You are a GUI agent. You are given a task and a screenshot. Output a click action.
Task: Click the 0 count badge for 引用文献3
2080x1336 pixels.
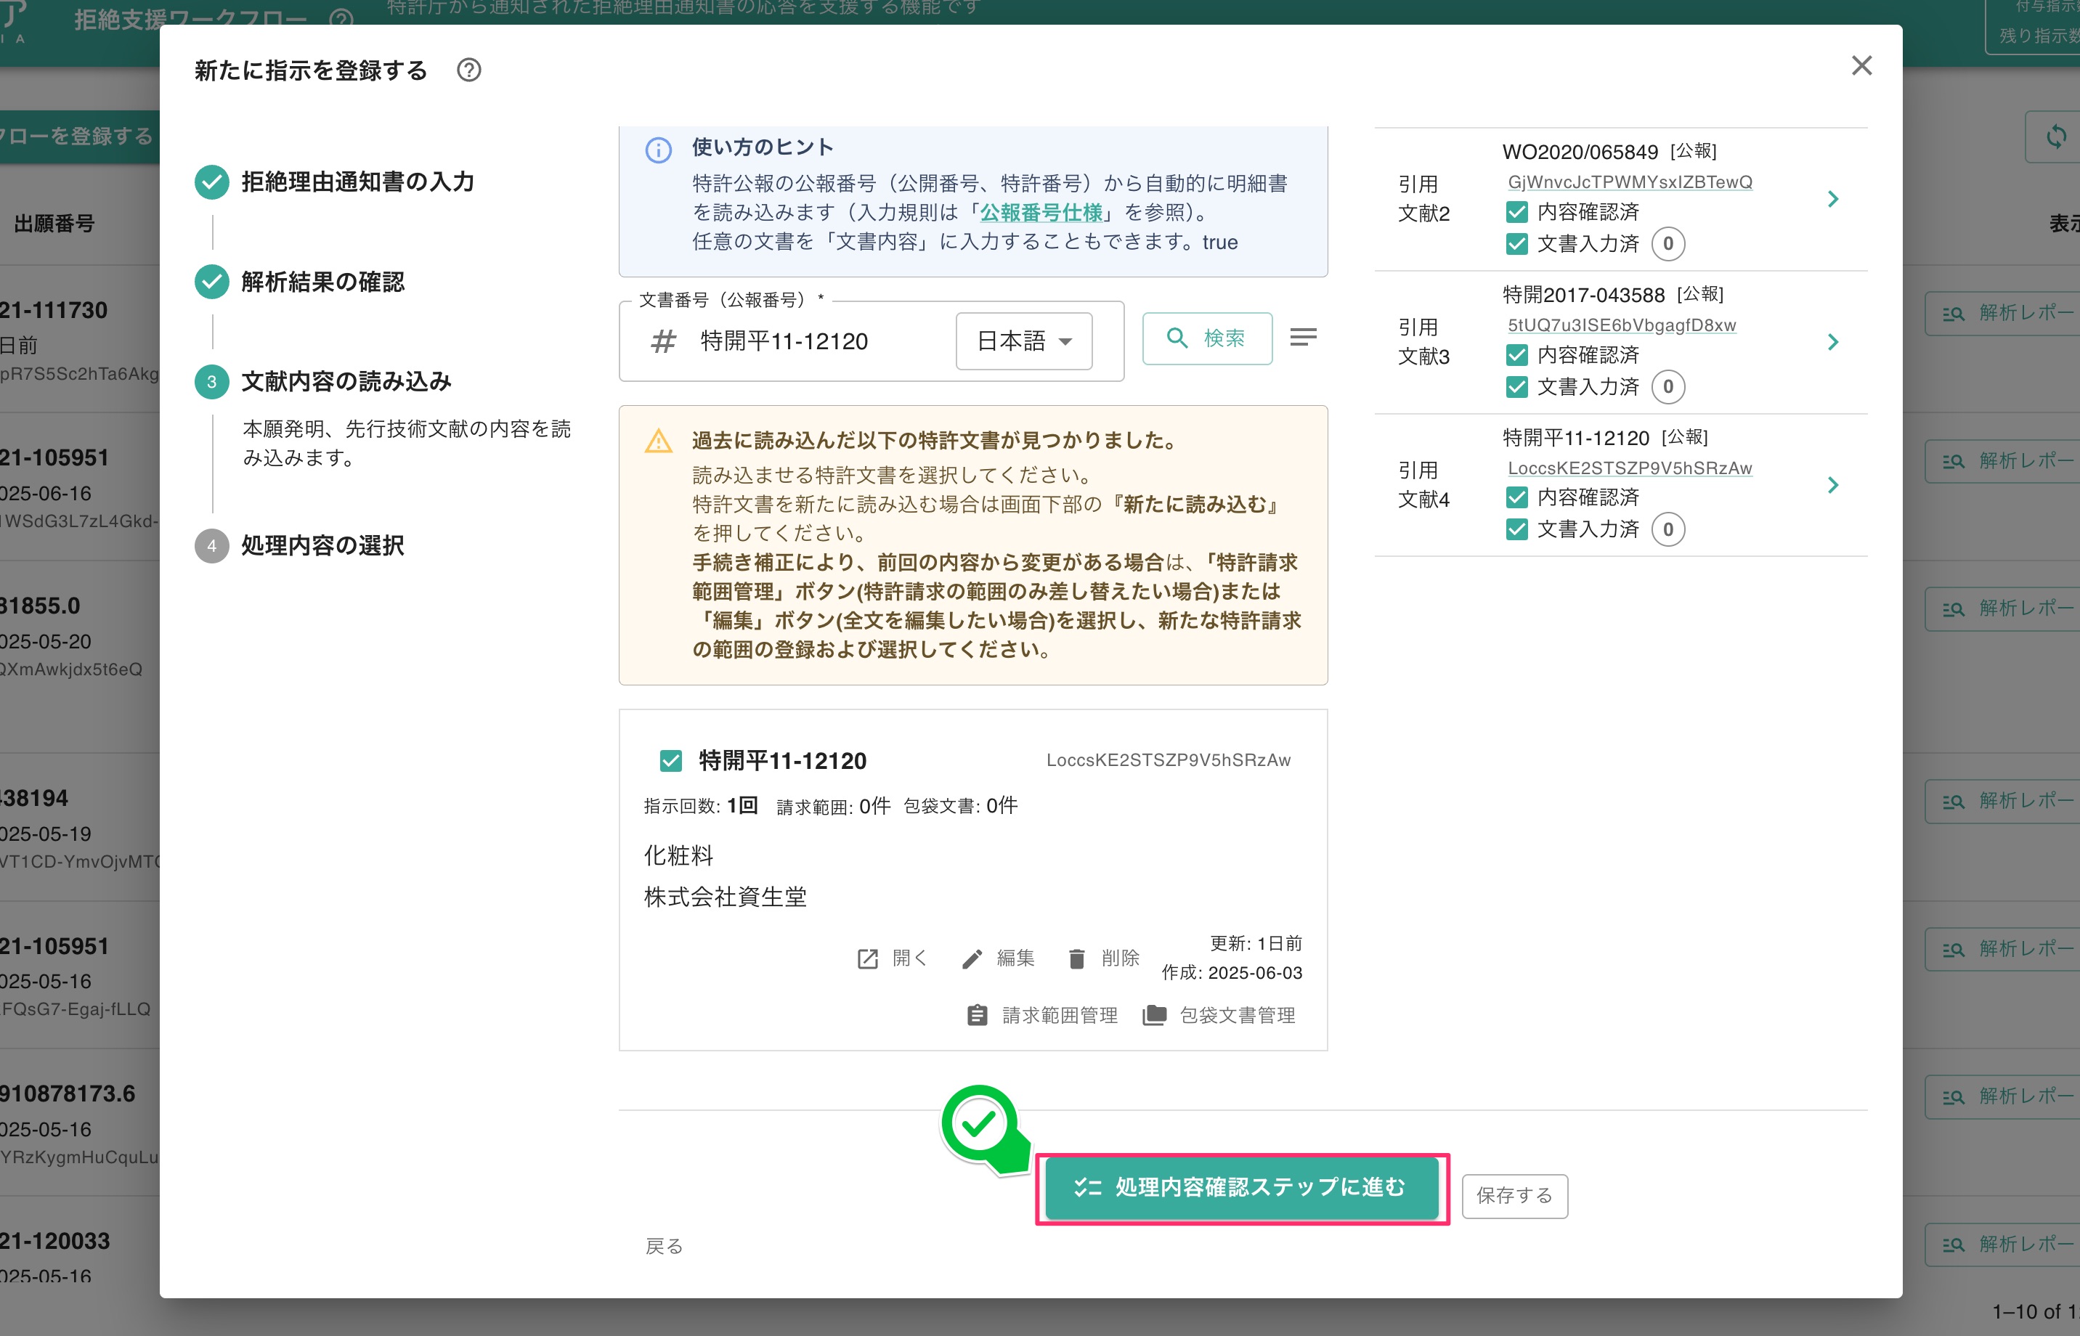tap(1667, 387)
